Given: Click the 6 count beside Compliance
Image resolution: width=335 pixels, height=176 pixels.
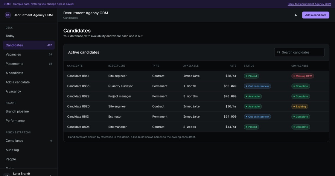Looking at the screenshot, I should 51,141.
